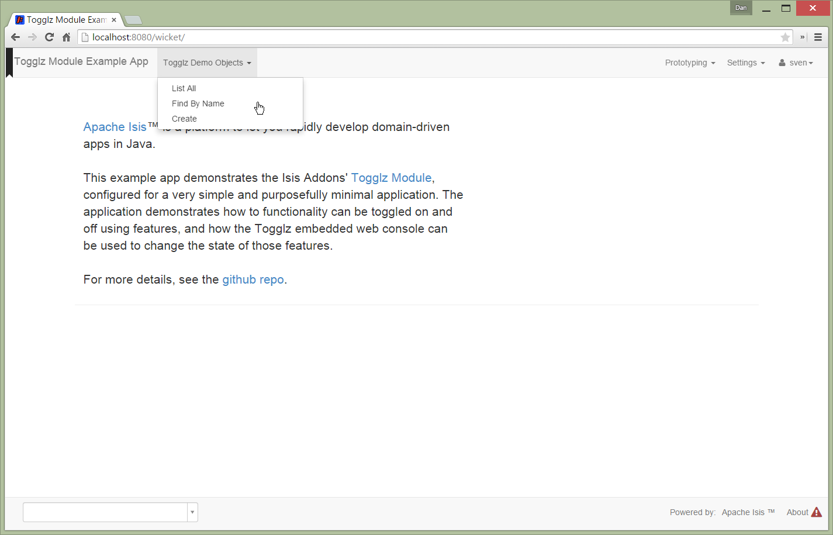Choose Create from the dropdown

pos(184,119)
